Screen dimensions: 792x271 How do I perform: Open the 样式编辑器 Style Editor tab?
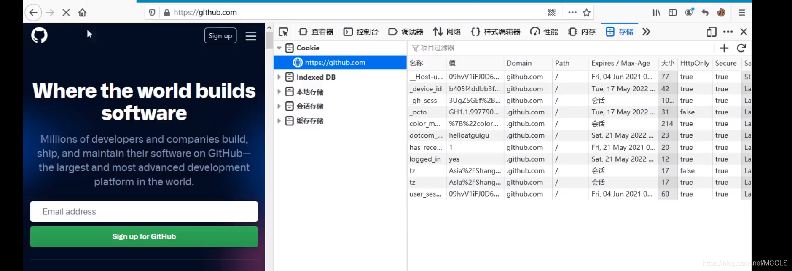[496, 32]
